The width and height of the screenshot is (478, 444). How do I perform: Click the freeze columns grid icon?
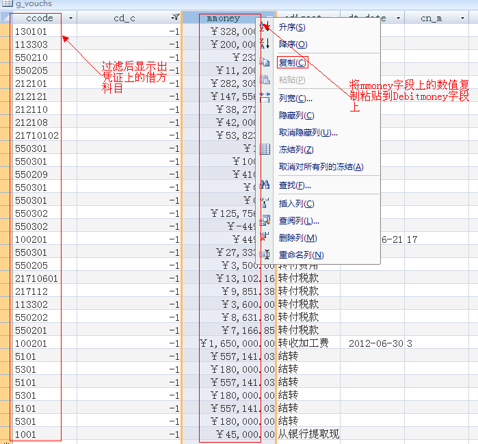(x=265, y=149)
